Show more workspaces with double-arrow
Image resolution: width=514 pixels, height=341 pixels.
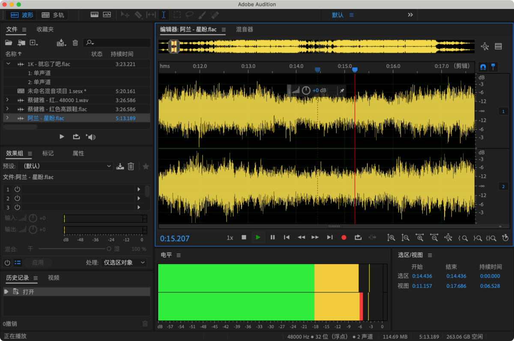coord(410,15)
